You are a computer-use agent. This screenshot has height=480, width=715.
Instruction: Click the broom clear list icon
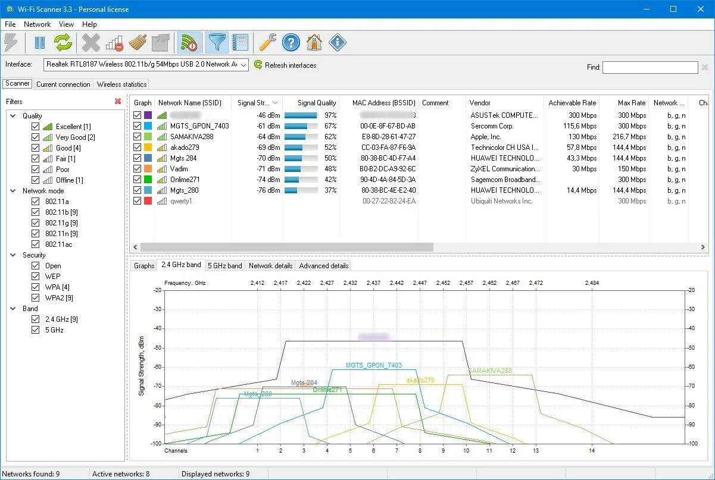point(138,42)
